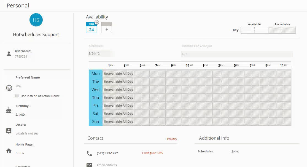Toggle Monday's Unavailable All Day setting
This screenshot has width=307, height=167.
[119, 73]
